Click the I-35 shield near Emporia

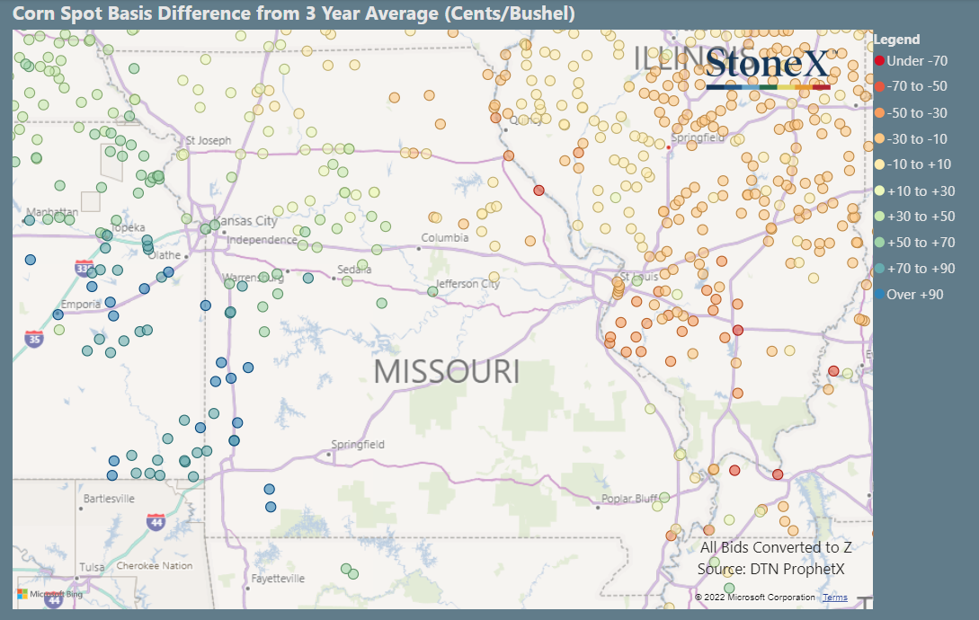pos(34,339)
